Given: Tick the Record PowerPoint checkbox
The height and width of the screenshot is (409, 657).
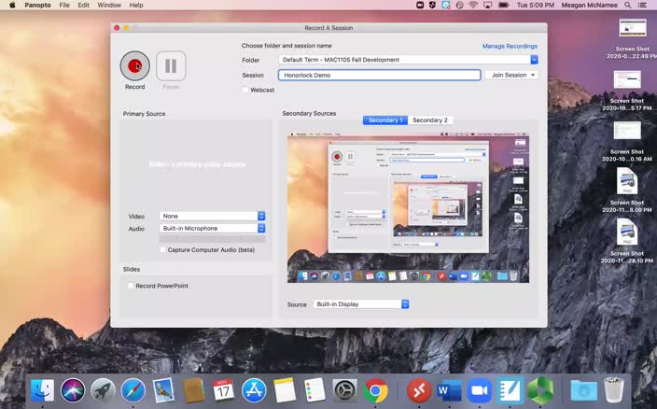Looking at the screenshot, I should (x=131, y=286).
